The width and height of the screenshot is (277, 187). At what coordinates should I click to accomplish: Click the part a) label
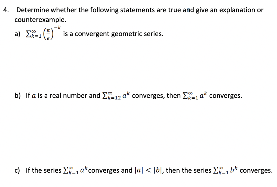tap(17, 34)
